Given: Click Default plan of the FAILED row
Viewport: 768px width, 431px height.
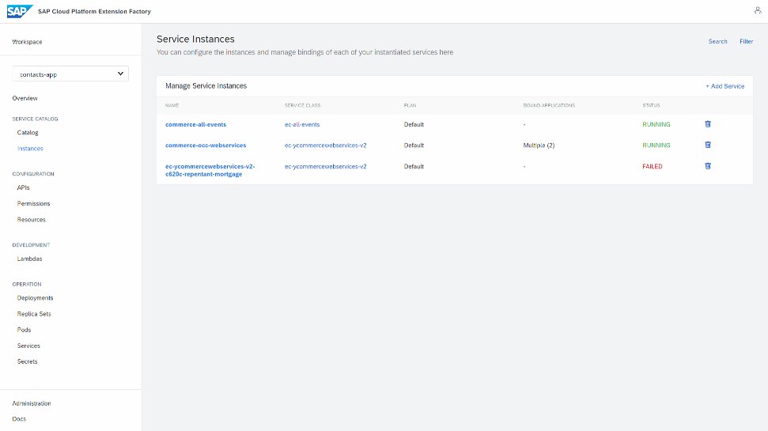Looking at the screenshot, I should [414, 167].
